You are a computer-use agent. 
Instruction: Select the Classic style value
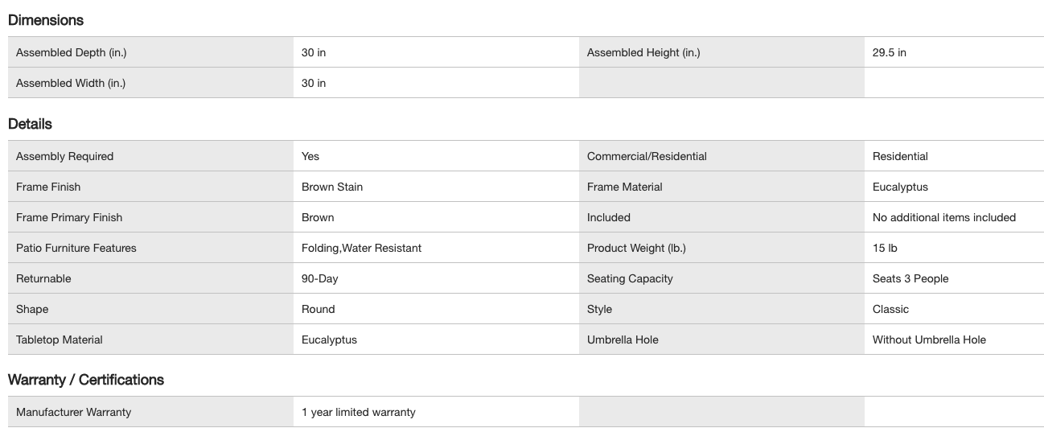890,310
